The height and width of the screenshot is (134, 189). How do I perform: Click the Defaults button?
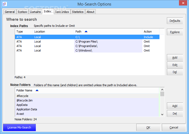point(175,21)
